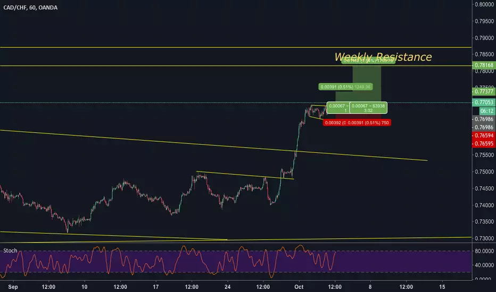Click the green 0.78168 price label
The image size is (496, 292).
click(x=484, y=65)
